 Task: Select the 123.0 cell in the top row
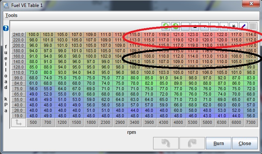coord(193,35)
